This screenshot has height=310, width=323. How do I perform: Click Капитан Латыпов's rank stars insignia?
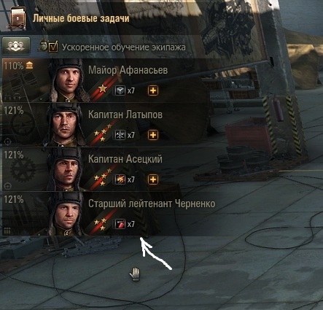[103, 133]
